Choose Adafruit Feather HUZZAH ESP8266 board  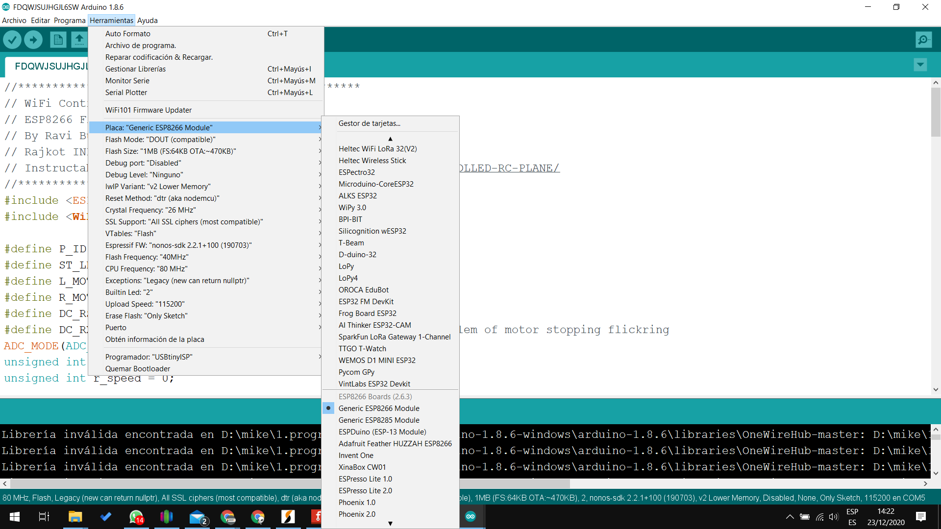pyautogui.click(x=395, y=444)
